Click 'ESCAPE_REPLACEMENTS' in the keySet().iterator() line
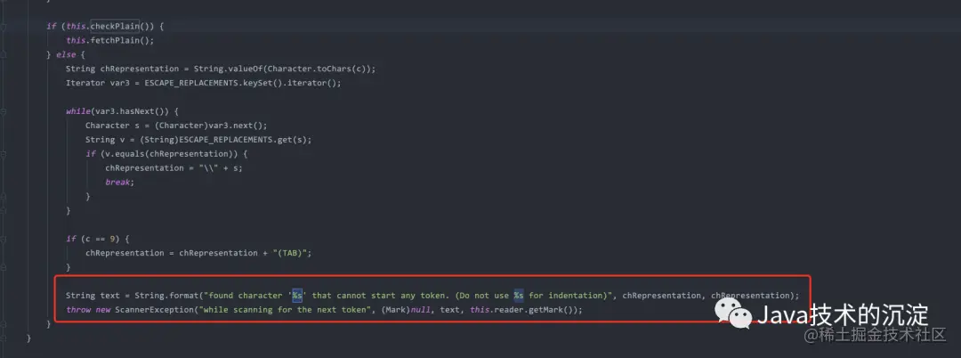Image resolution: width=961 pixels, height=358 pixels. pyautogui.click(x=190, y=83)
